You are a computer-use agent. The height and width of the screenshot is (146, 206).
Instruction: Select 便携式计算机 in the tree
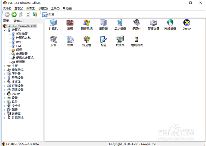25,58
